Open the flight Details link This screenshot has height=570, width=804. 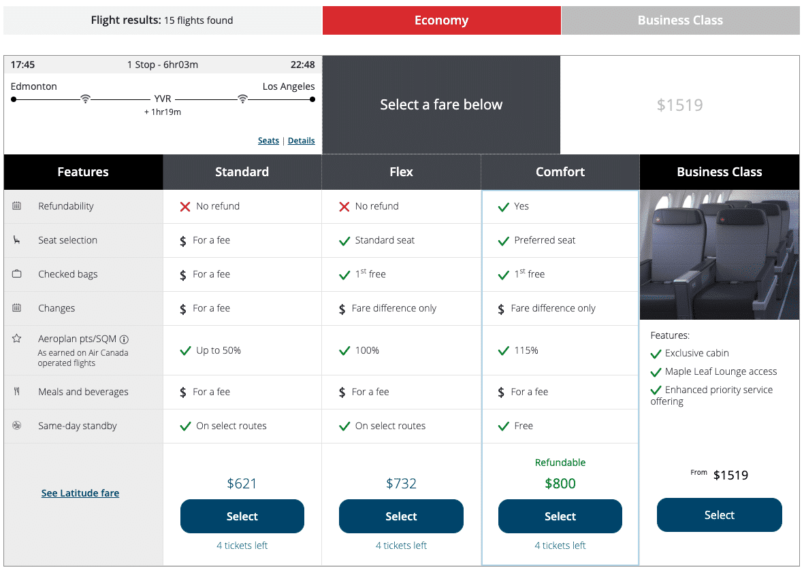pos(301,141)
